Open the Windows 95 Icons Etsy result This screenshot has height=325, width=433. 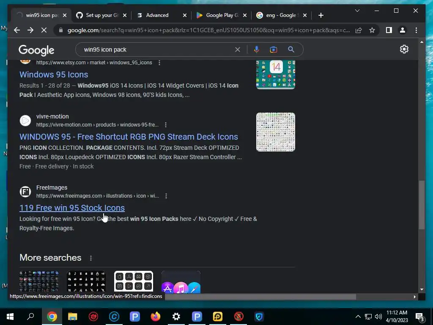coord(54,74)
